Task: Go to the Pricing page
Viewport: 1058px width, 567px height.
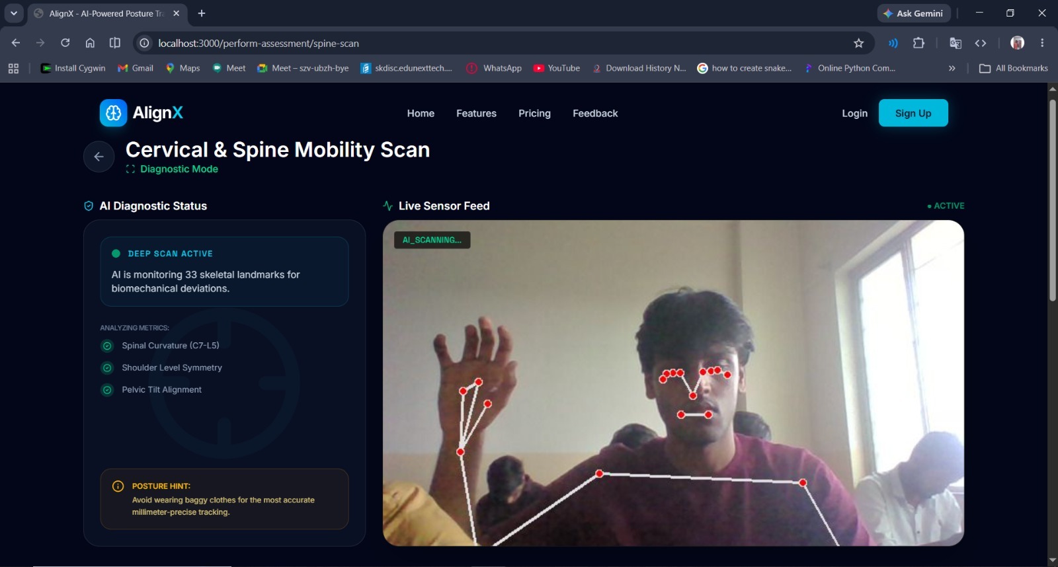Action: point(534,113)
